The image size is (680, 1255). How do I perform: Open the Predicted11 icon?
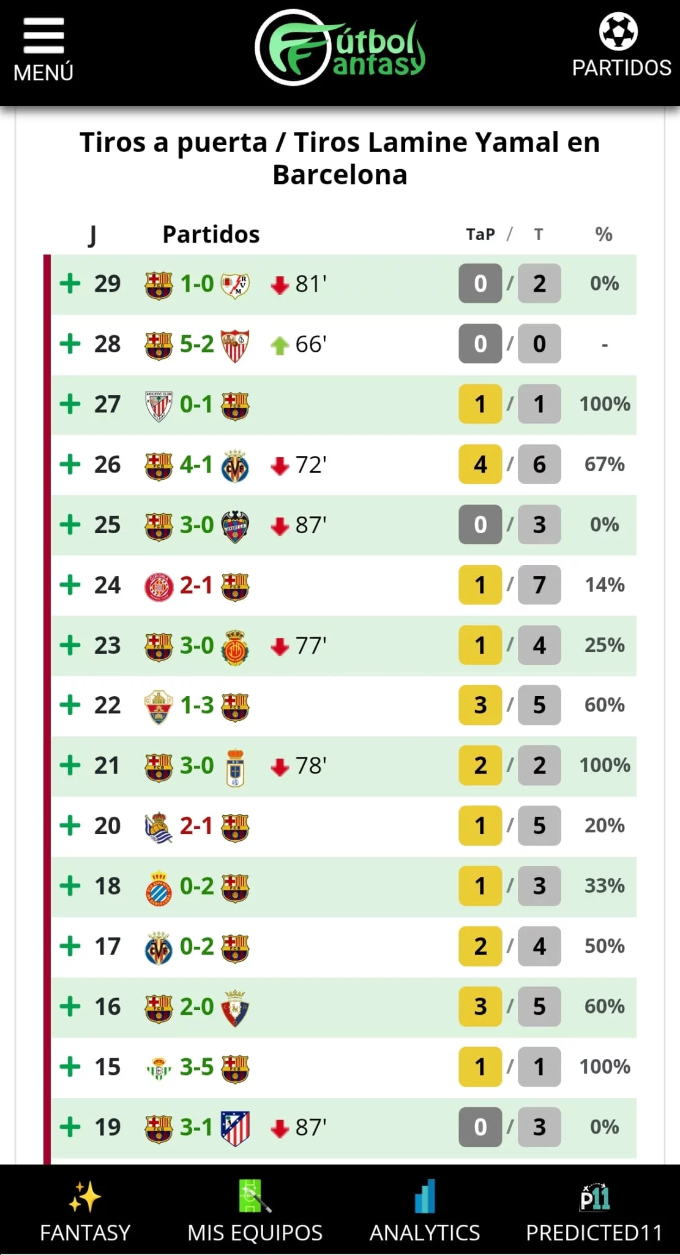tap(594, 1197)
